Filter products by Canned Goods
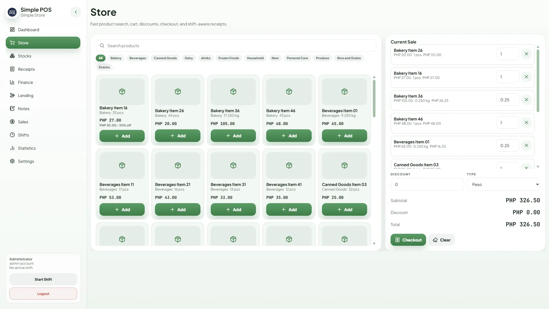 click(x=165, y=58)
